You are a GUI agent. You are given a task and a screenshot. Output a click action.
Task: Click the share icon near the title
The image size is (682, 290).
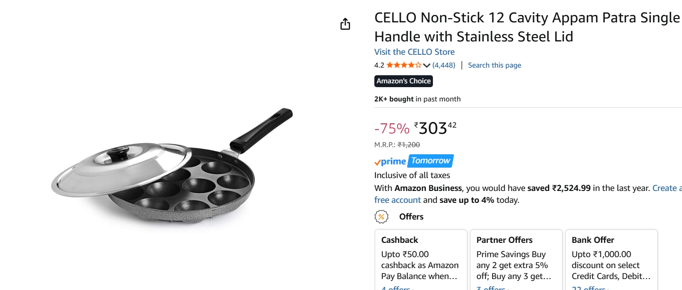coord(345,23)
